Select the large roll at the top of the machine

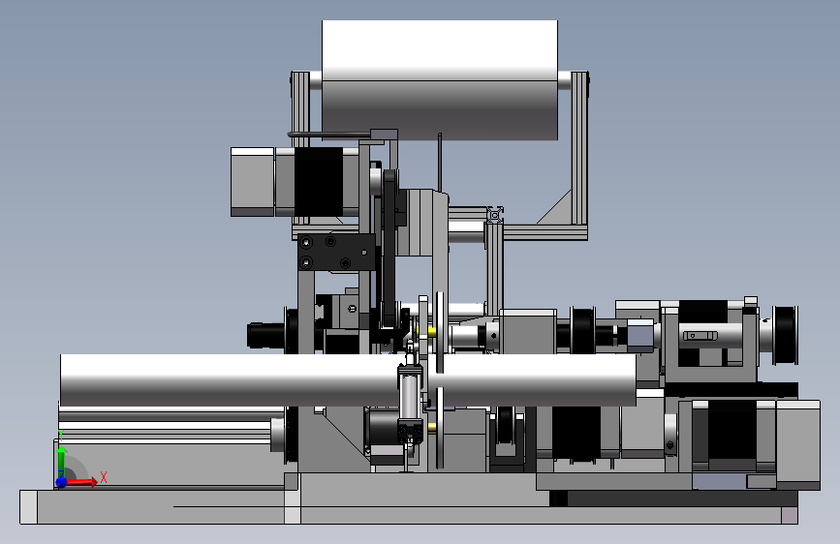pos(440,80)
